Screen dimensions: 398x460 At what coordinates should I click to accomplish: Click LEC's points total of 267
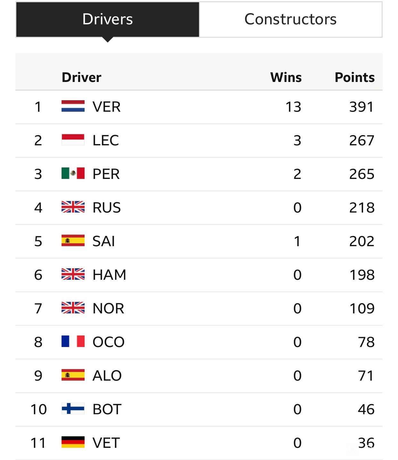[x=362, y=141]
